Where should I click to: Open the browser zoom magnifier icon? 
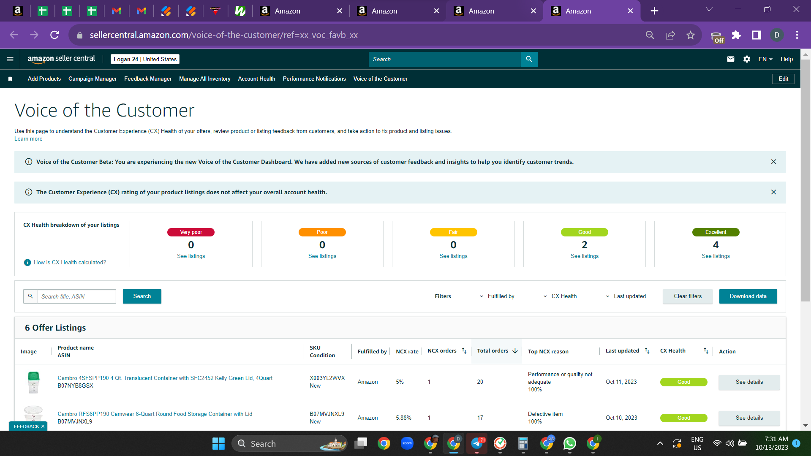pyautogui.click(x=650, y=35)
